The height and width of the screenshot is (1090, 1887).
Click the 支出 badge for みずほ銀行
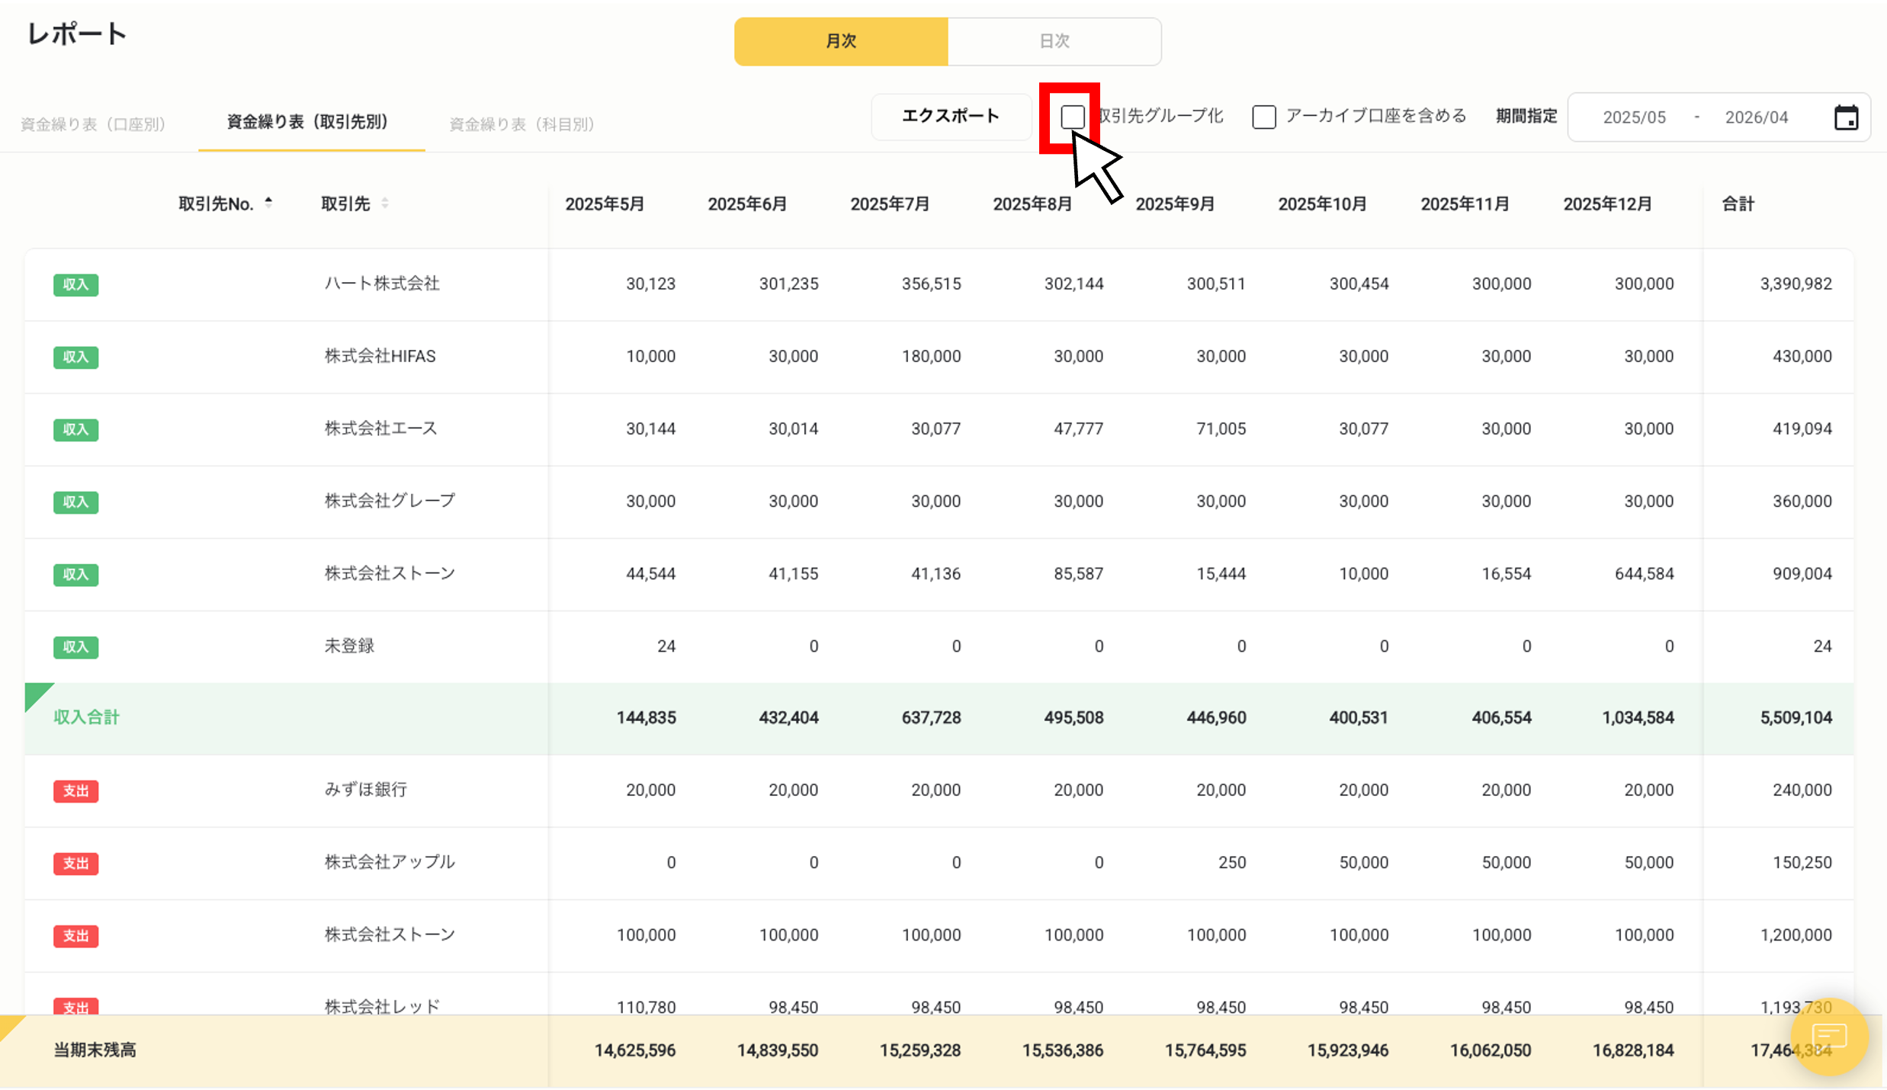[x=75, y=790]
